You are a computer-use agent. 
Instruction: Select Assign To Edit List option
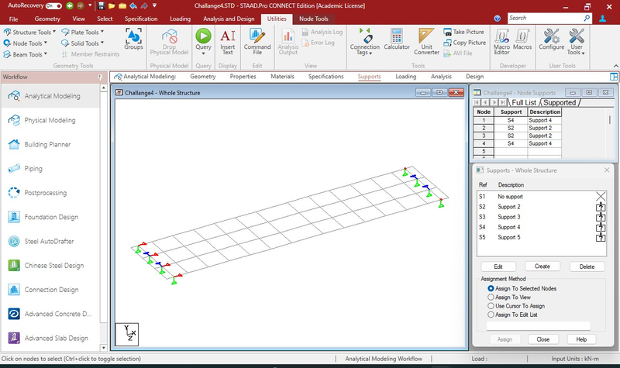coord(491,315)
